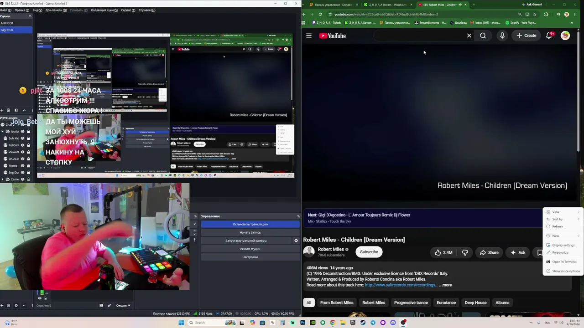The width and height of the screenshot is (584, 328).
Task: Mute the OBS audio mixer speaker icon
Action: [x=39, y=298]
